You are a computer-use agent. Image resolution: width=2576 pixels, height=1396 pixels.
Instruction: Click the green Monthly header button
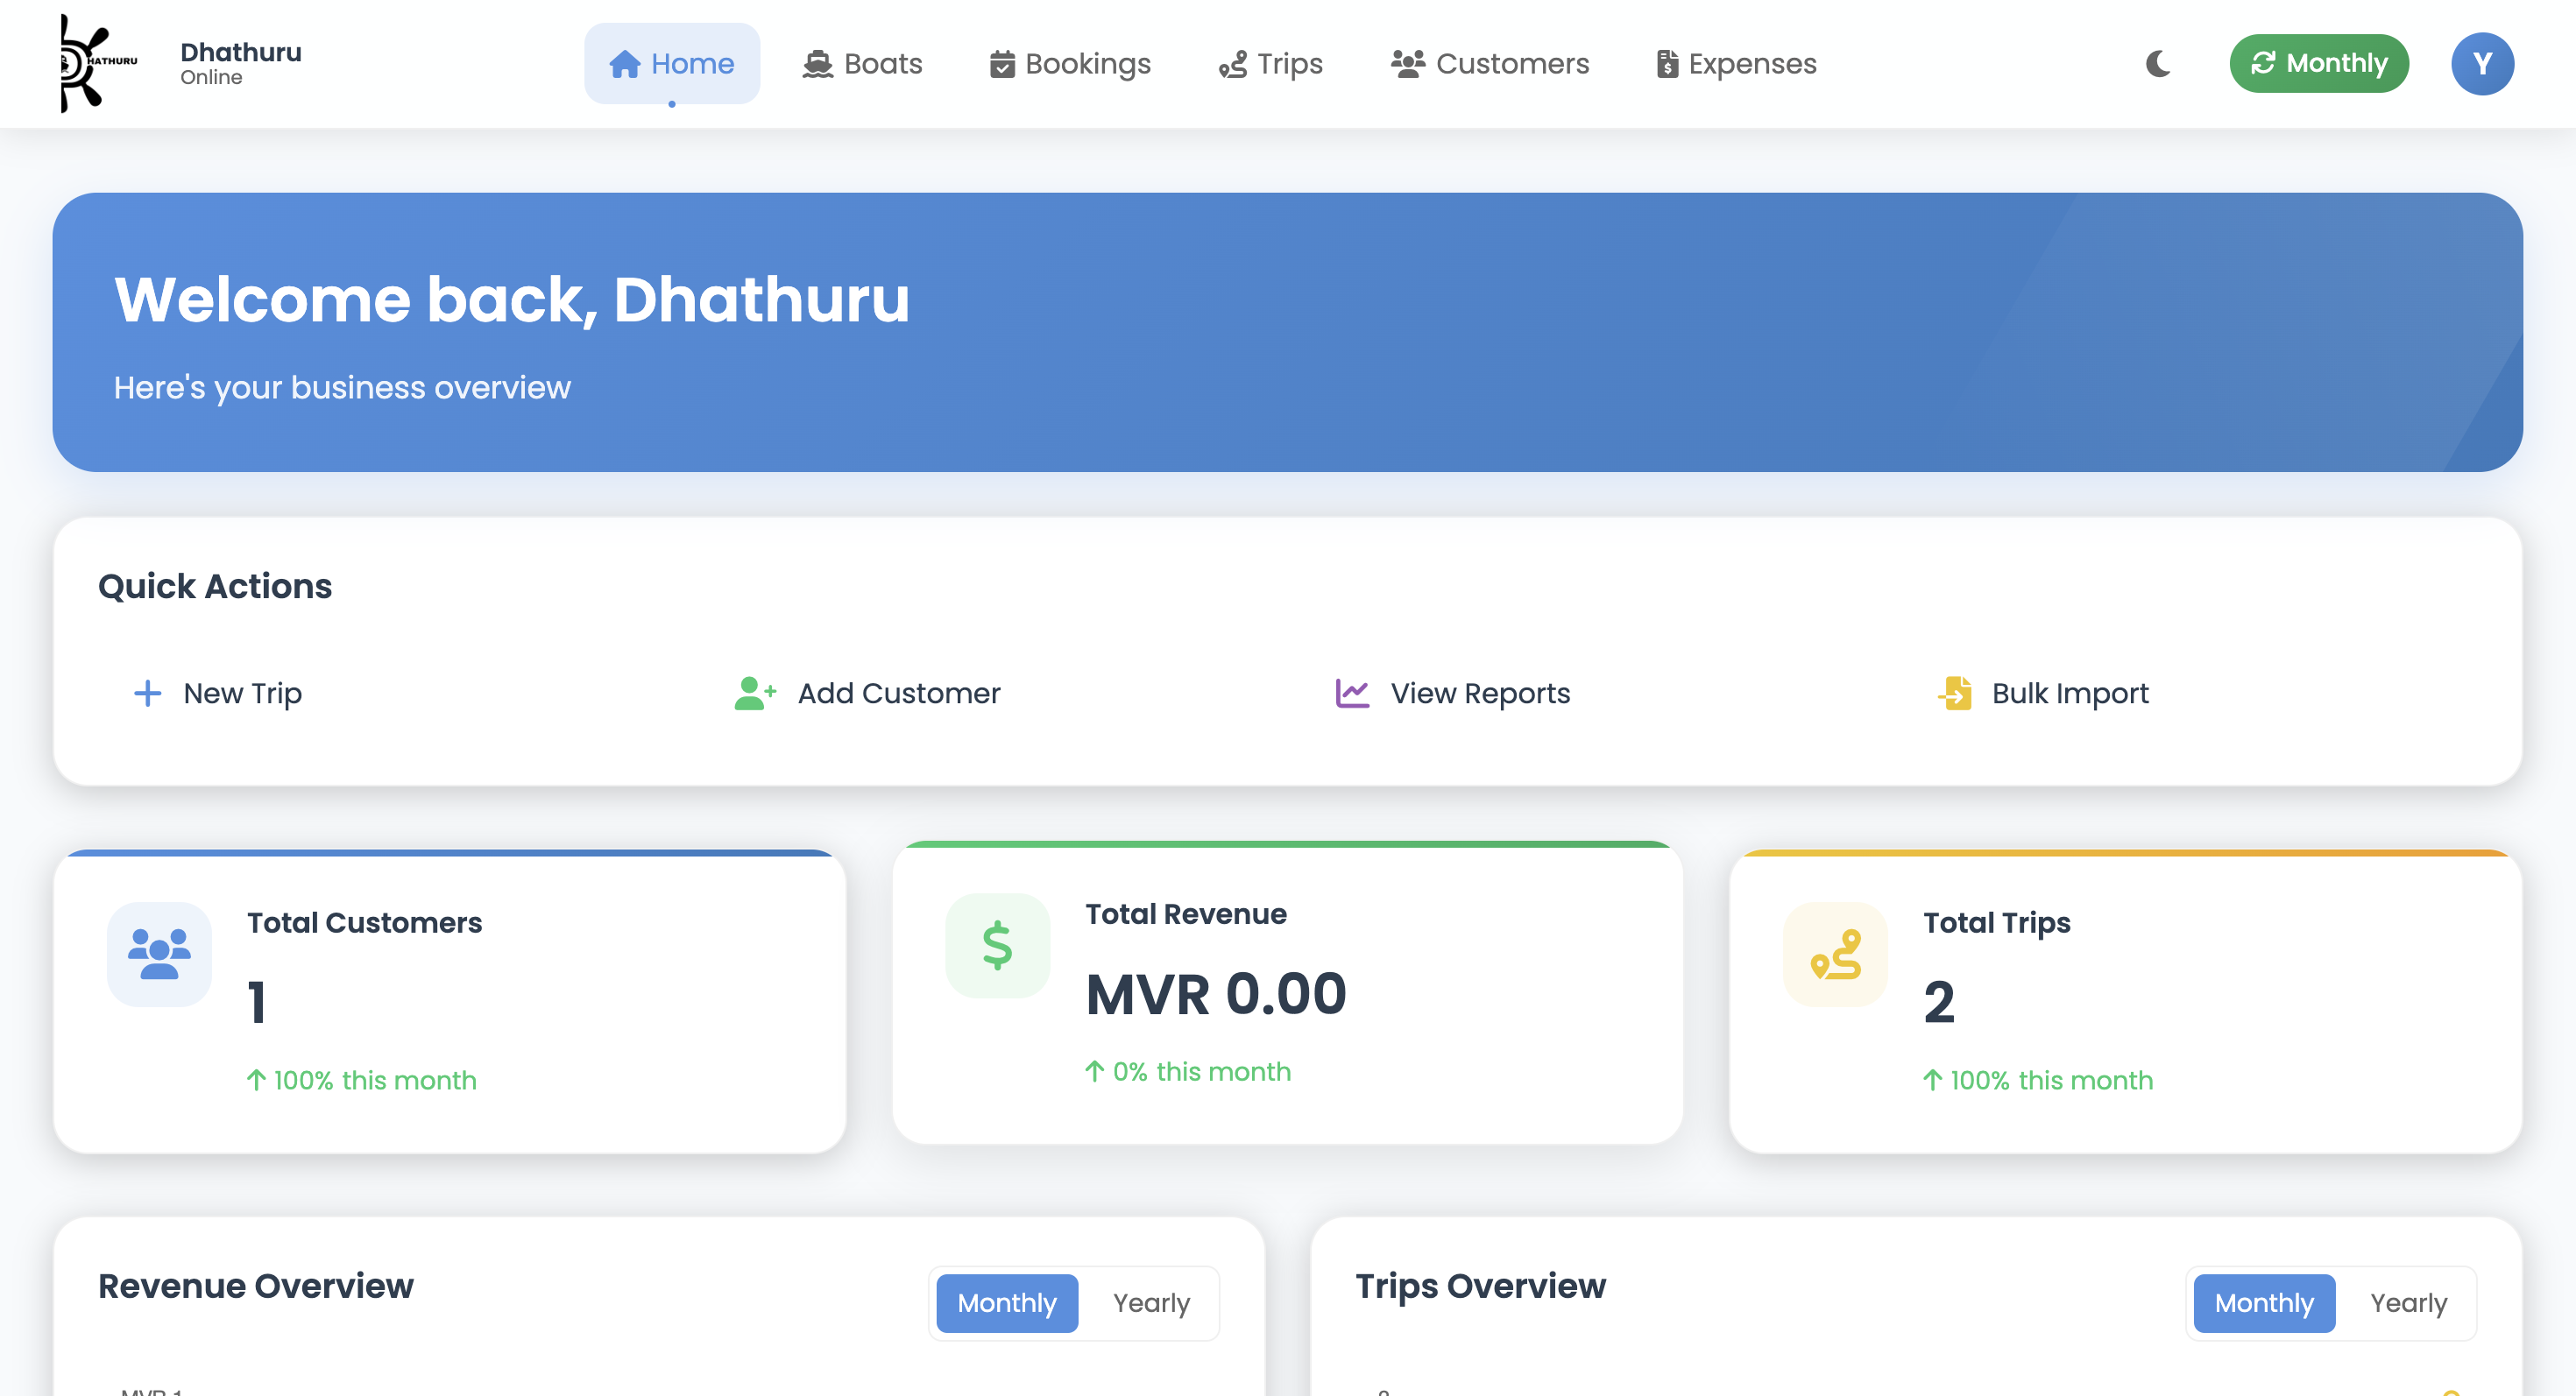point(2319,63)
